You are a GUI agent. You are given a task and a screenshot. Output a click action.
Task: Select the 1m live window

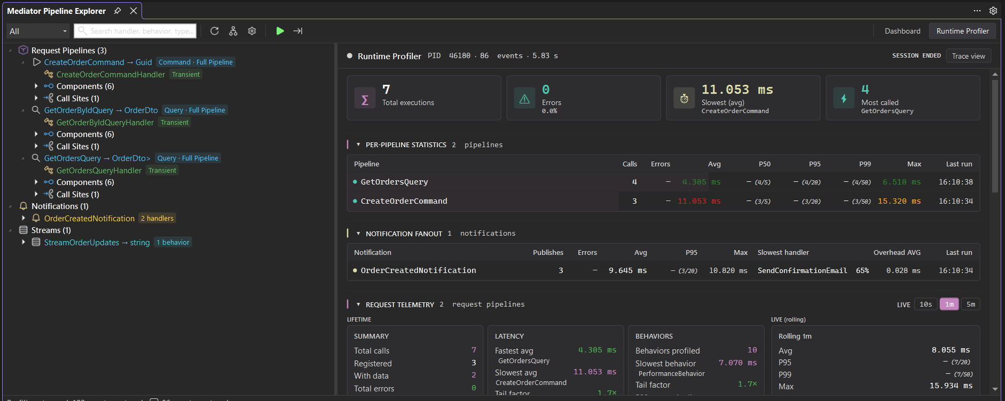click(949, 304)
